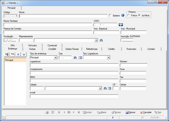Click the CNPJ input field
The width and height of the screenshot is (169, 121).
[x=105, y=25]
